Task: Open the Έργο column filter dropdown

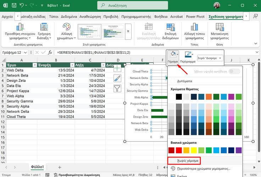Action: pyautogui.click(x=34, y=65)
